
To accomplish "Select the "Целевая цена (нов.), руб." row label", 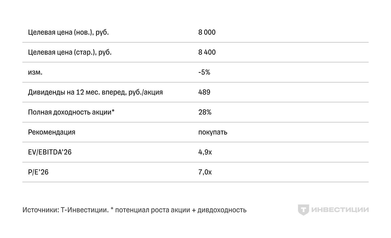I will pos(68,32).
